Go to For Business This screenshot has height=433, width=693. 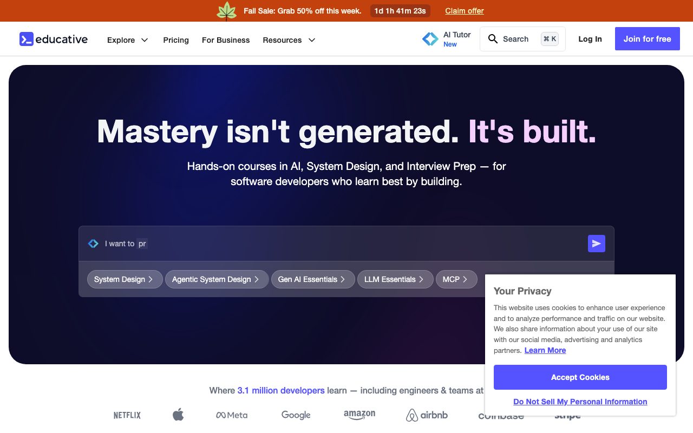[x=226, y=40]
